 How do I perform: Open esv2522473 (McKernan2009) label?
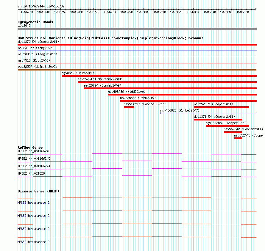pyautogui.click(x=100, y=79)
